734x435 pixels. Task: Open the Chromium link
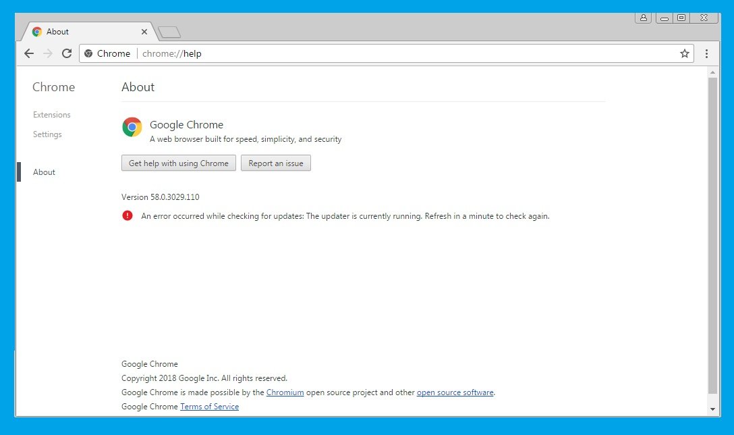pos(285,392)
